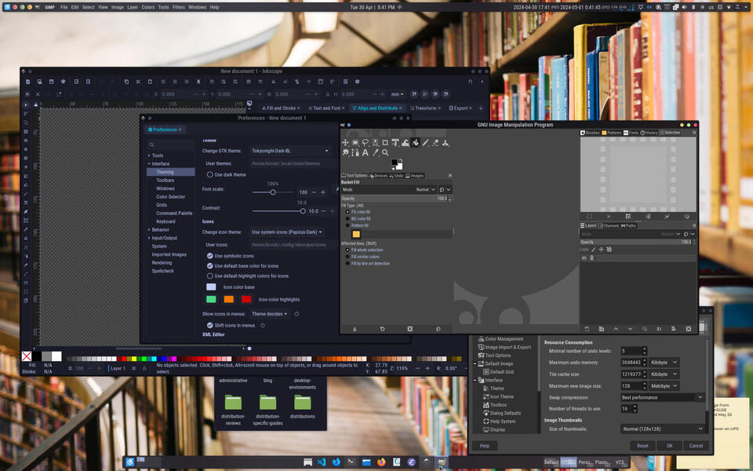Open the Maximum new image size unit dropdown
753x471 pixels.
(664, 386)
